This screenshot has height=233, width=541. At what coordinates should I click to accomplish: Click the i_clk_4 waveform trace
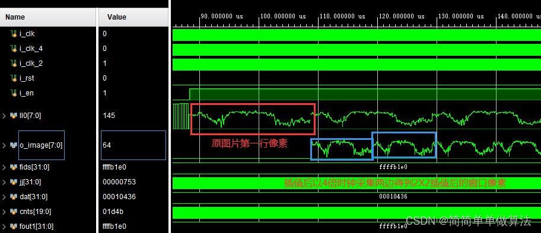pyautogui.click(x=357, y=50)
